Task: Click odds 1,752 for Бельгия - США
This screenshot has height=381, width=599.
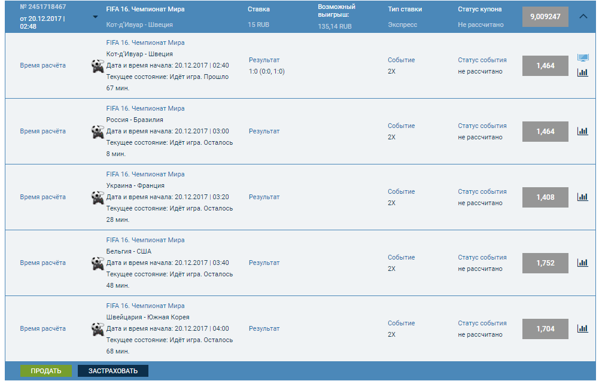Action: (545, 263)
